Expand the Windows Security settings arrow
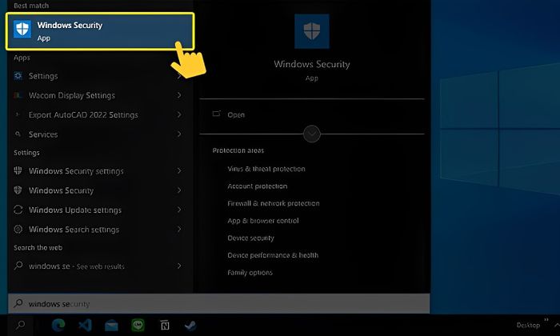The width and height of the screenshot is (560, 336). point(179,170)
